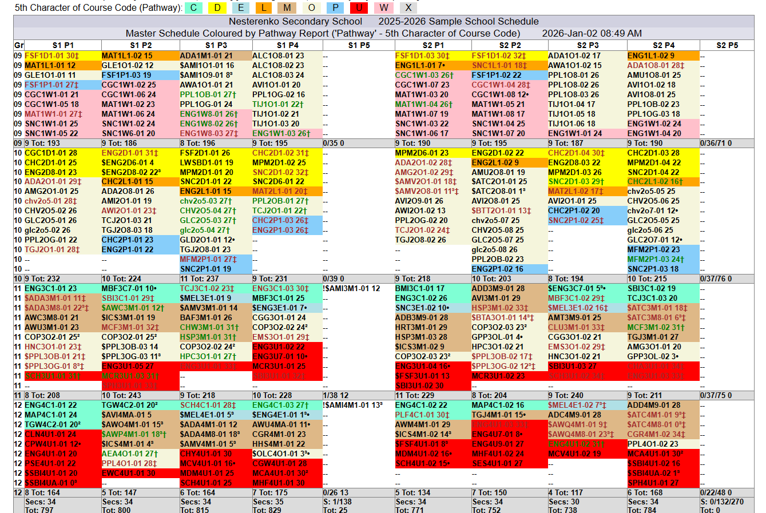Screen dimensions: 766x513
Task: Click the pink W pathway legend box
Action: click(x=383, y=7)
